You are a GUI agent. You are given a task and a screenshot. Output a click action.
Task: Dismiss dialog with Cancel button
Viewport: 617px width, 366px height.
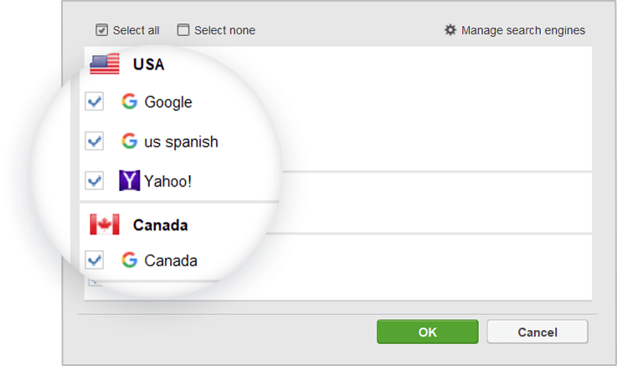(537, 332)
